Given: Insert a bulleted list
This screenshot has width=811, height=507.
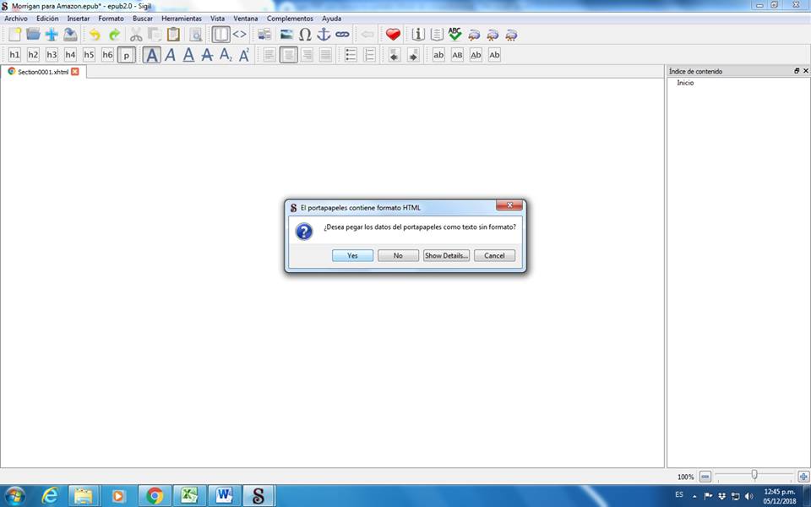Looking at the screenshot, I should [351, 55].
